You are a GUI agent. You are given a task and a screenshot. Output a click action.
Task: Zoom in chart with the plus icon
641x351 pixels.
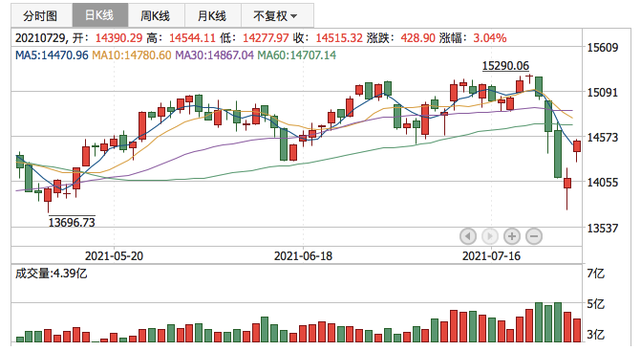511,236
